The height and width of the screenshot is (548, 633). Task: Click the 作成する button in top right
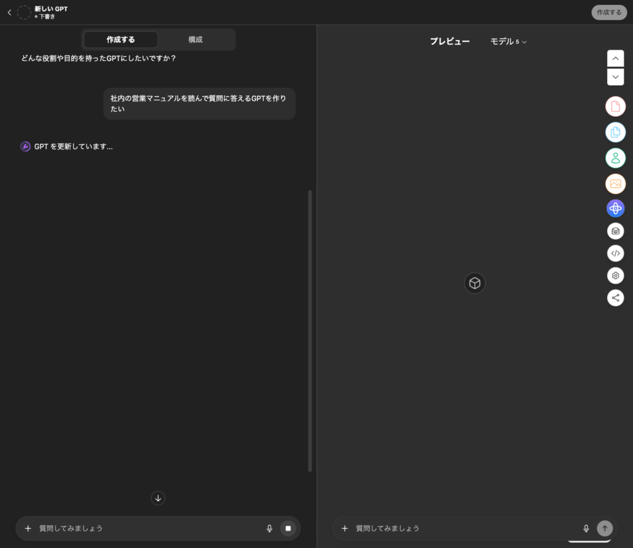609,12
